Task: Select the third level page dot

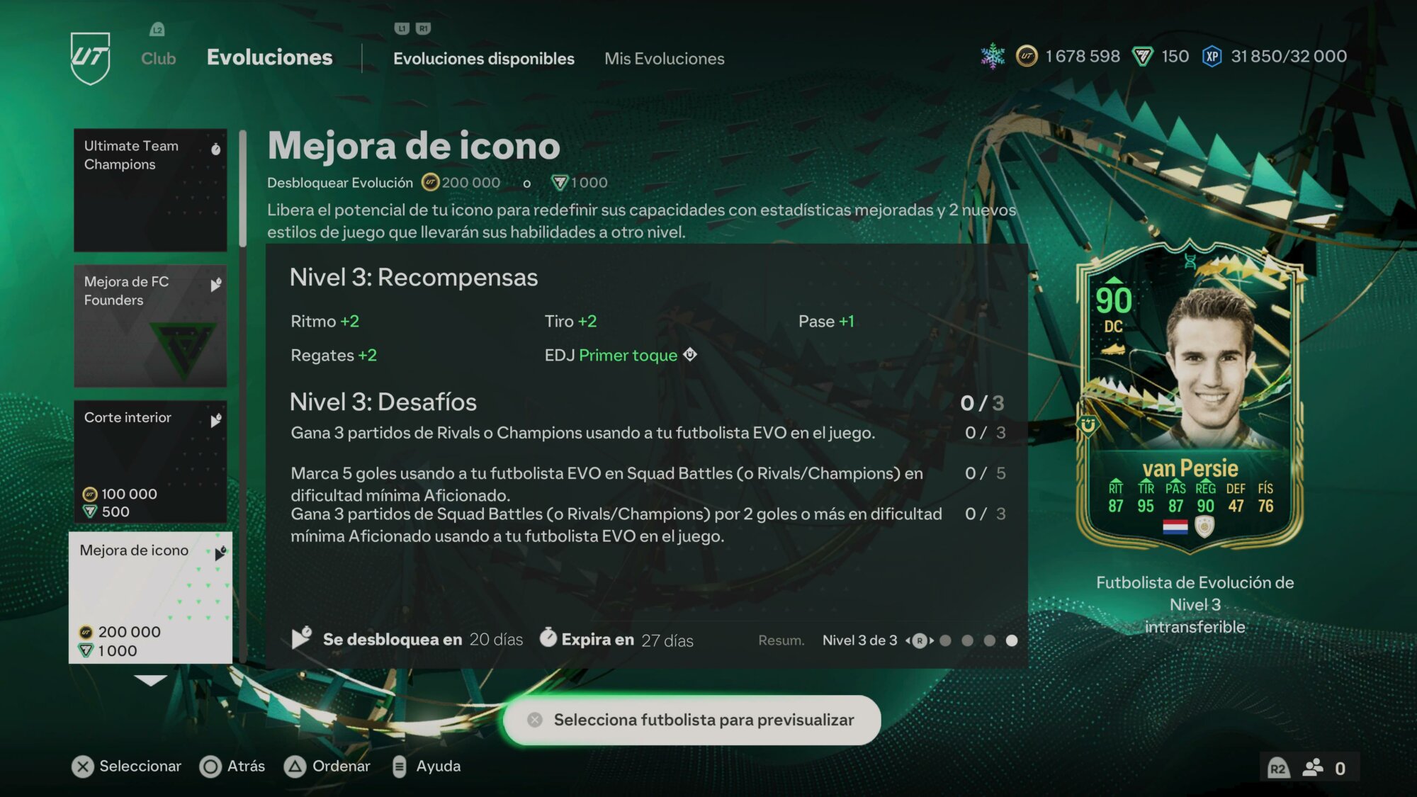Action: click(x=990, y=640)
